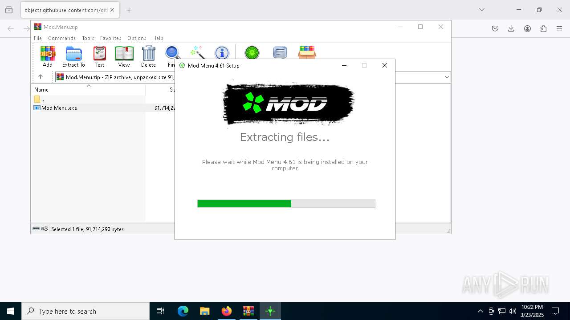The image size is (570, 320).
Task: Open the Tools menu
Action: 88,38
